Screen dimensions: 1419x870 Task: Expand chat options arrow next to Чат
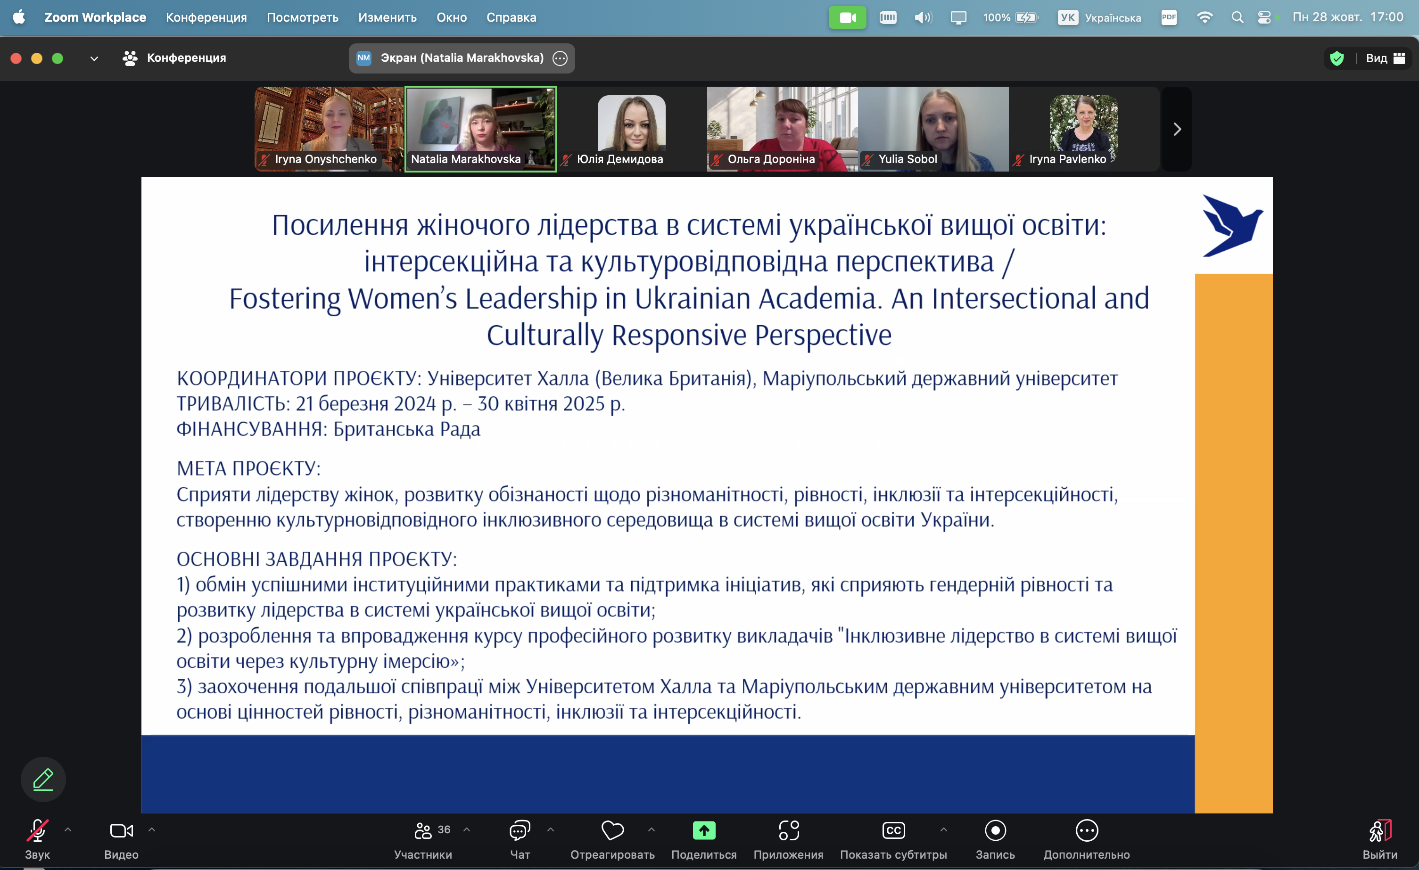(x=551, y=829)
